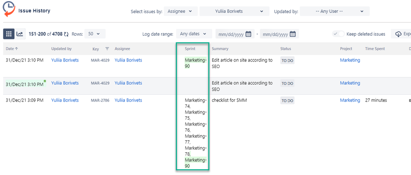411x175 pixels.
Task: Click the Time Spent column header
Action: tap(375, 49)
